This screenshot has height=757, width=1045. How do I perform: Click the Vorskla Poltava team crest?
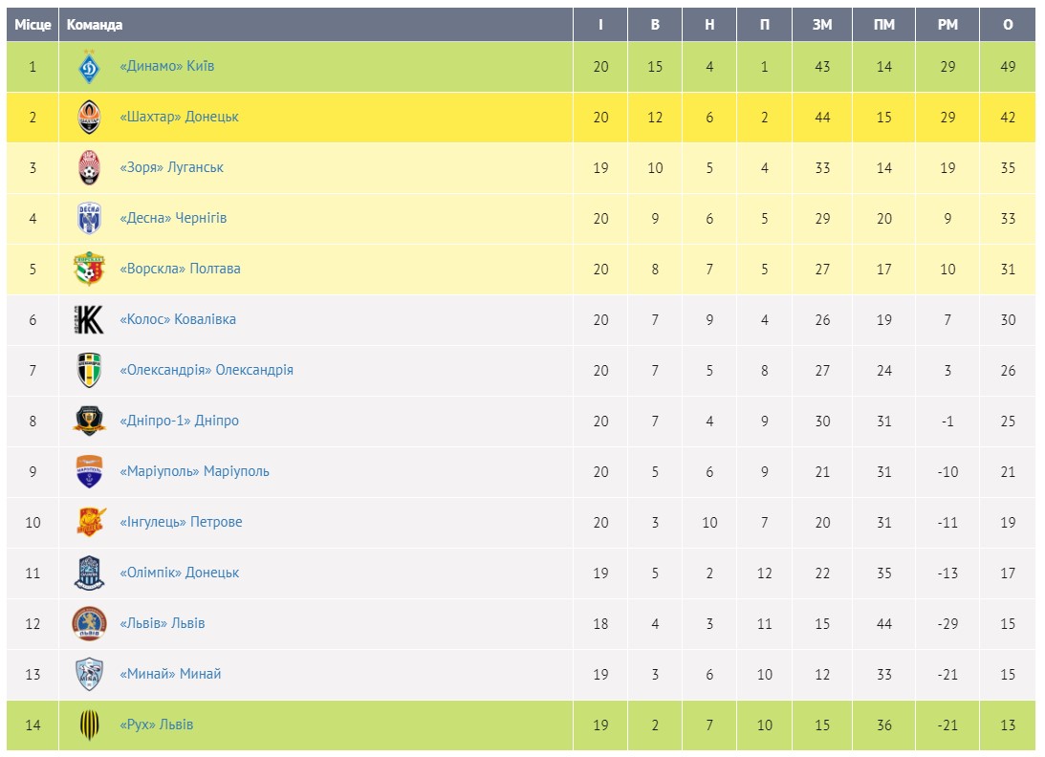pyautogui.click(x=89, y=269)
